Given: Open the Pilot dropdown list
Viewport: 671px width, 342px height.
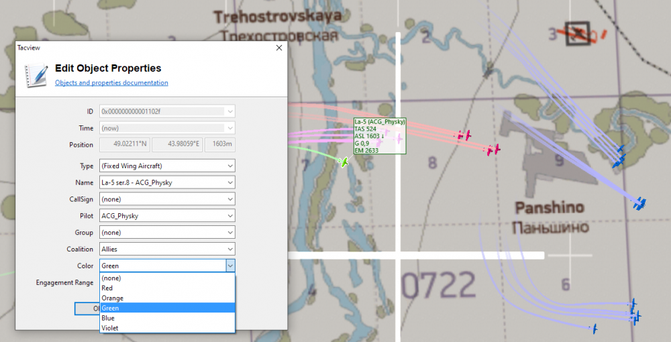Looking at the screenshot, I should 230,216.
